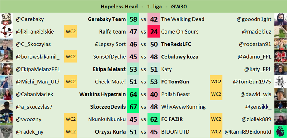
Task: Click the hooded figure avatar beside @gooodn1ght
Action: (x=280, y=19)
